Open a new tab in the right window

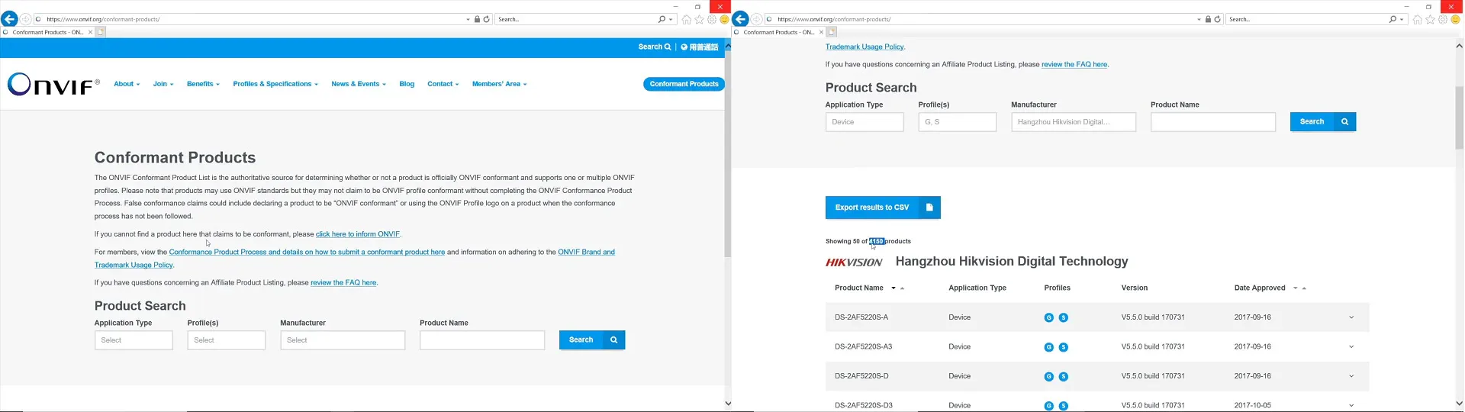coord(831,32)
